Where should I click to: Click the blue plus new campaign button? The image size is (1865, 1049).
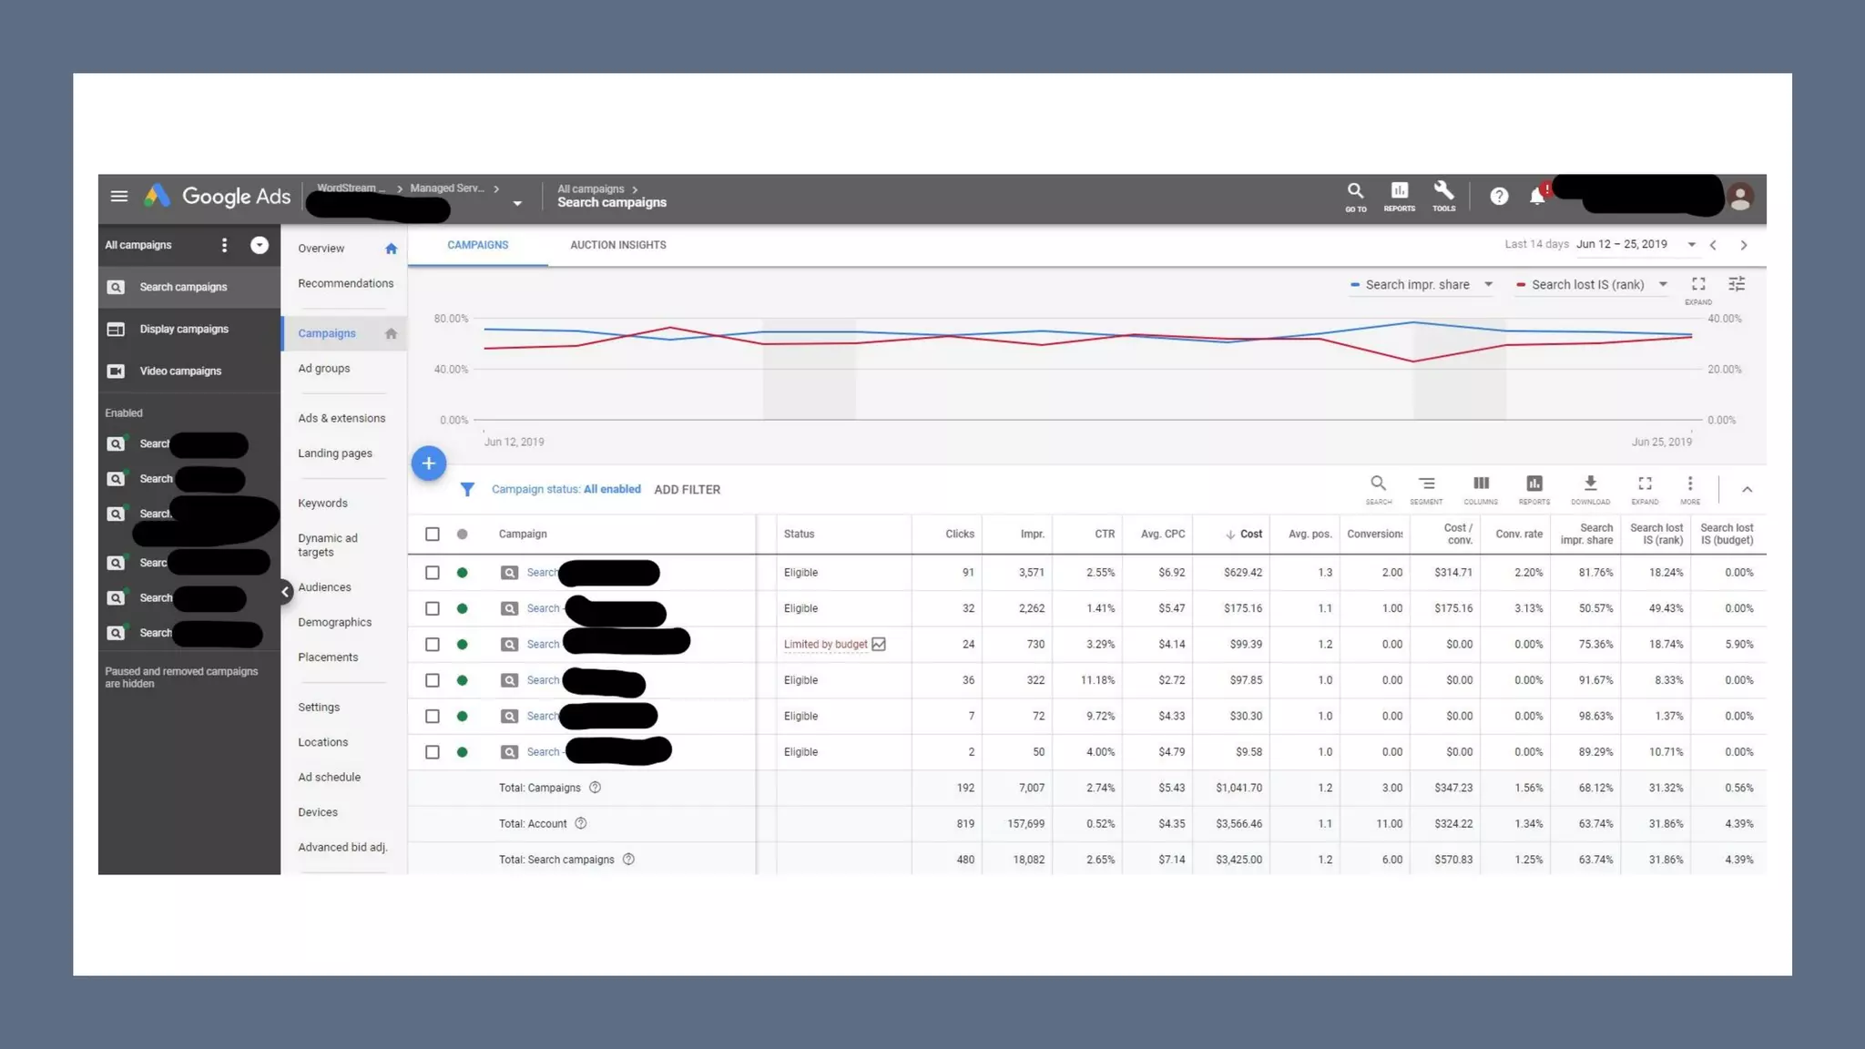coord(429,463)
